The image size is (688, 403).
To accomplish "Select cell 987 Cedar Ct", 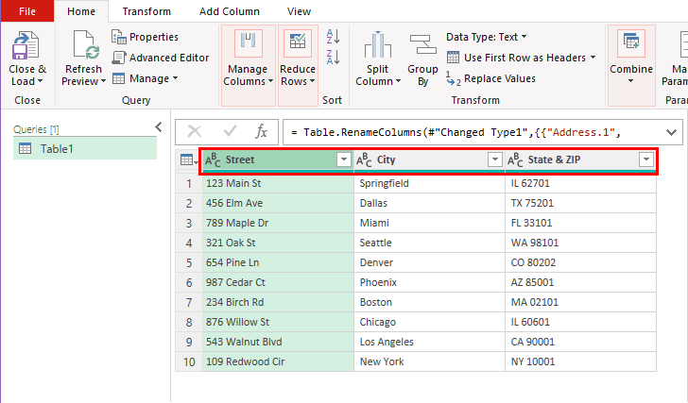I will click(278, 282).
